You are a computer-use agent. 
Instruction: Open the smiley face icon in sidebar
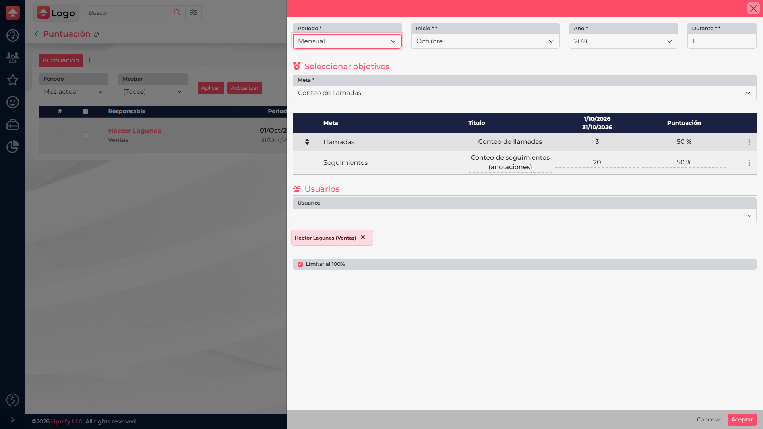click(13, 102)
